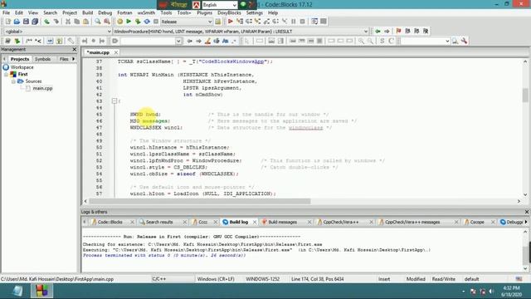Open the dropdown beside the wrench icon

pos(447,41)
